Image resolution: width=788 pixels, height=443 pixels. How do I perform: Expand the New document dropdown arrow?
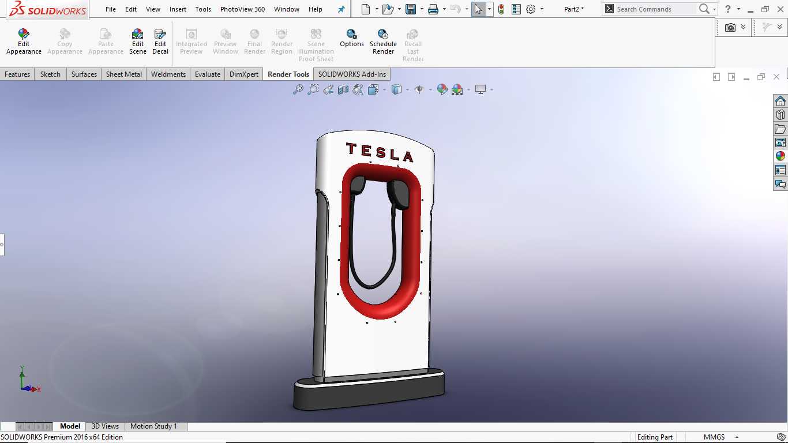[377, 9]
